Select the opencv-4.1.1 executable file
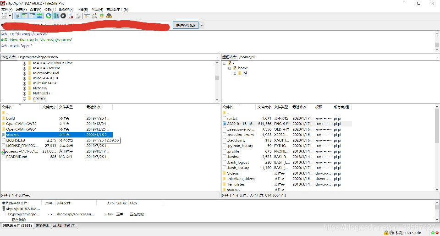The height and width of the screenshot is (236, 440). [22, 151]
